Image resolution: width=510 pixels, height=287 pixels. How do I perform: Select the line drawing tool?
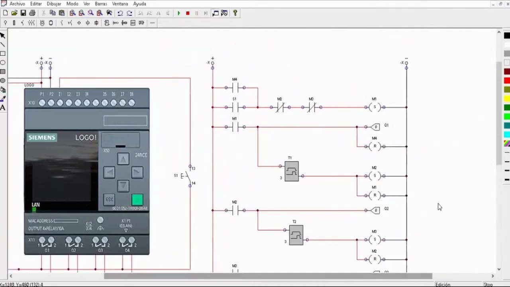pos(3,45)
